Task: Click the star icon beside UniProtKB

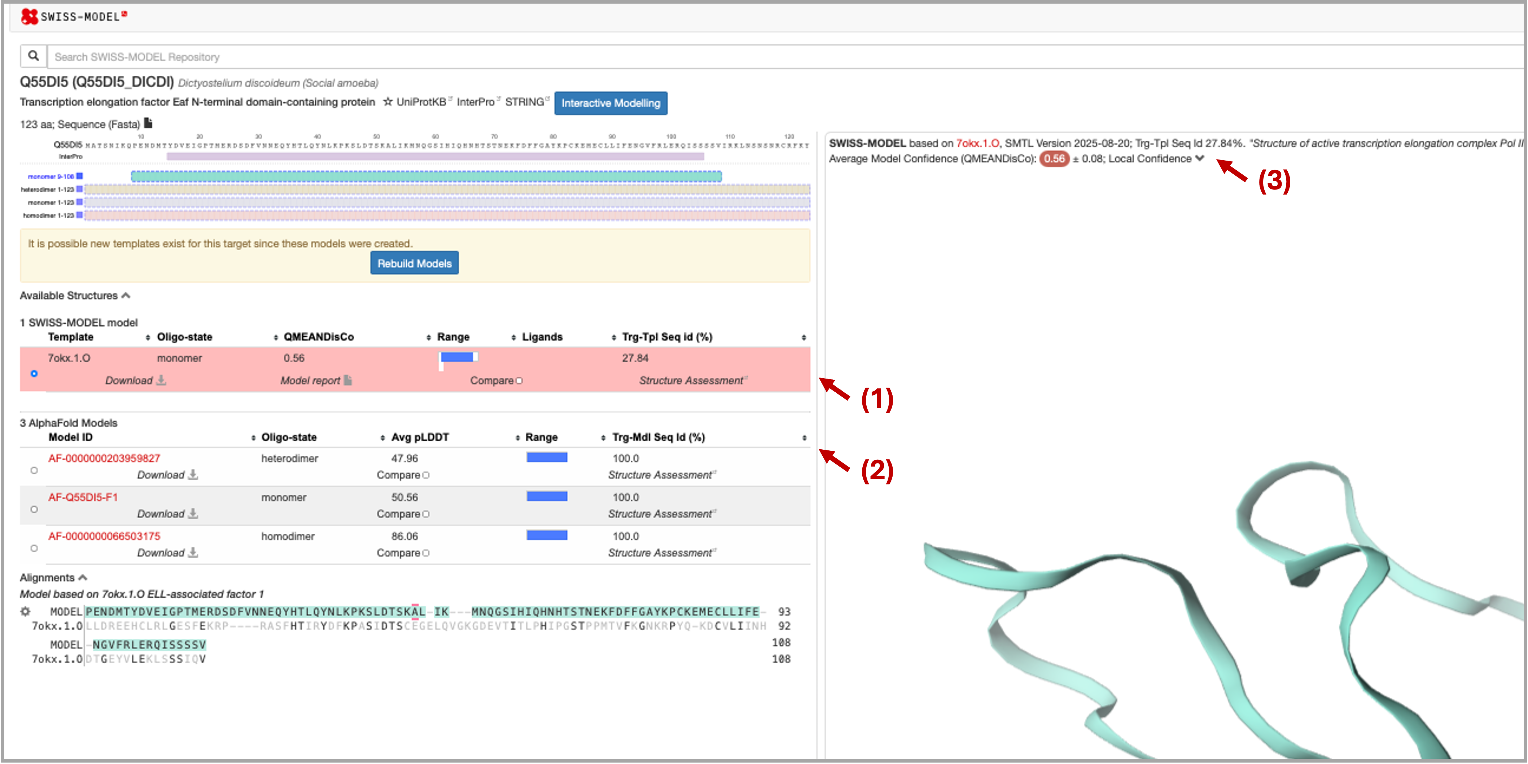Action: [x=388, y=102]
